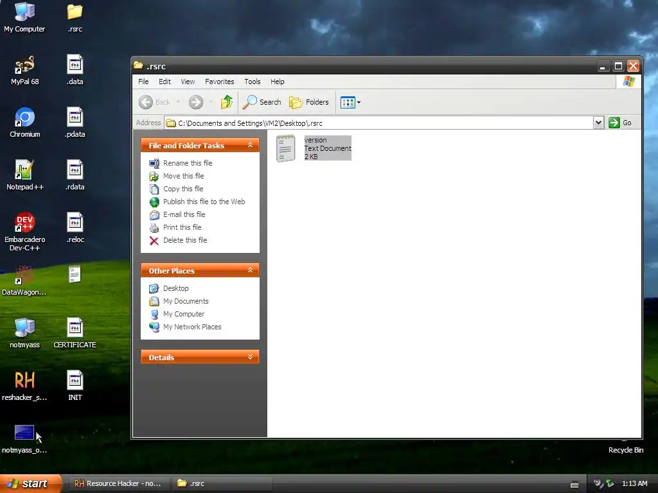
Task: Open the Help menu
Action: (278, 82)
